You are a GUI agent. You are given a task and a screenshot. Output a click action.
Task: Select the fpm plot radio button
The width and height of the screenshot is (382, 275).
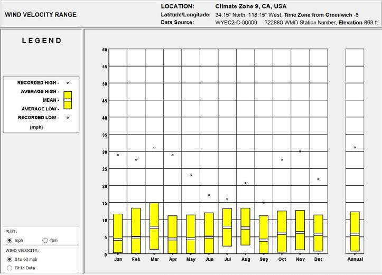tap(45, 240)
